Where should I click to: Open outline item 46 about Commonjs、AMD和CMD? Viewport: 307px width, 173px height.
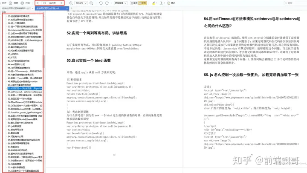25,71
